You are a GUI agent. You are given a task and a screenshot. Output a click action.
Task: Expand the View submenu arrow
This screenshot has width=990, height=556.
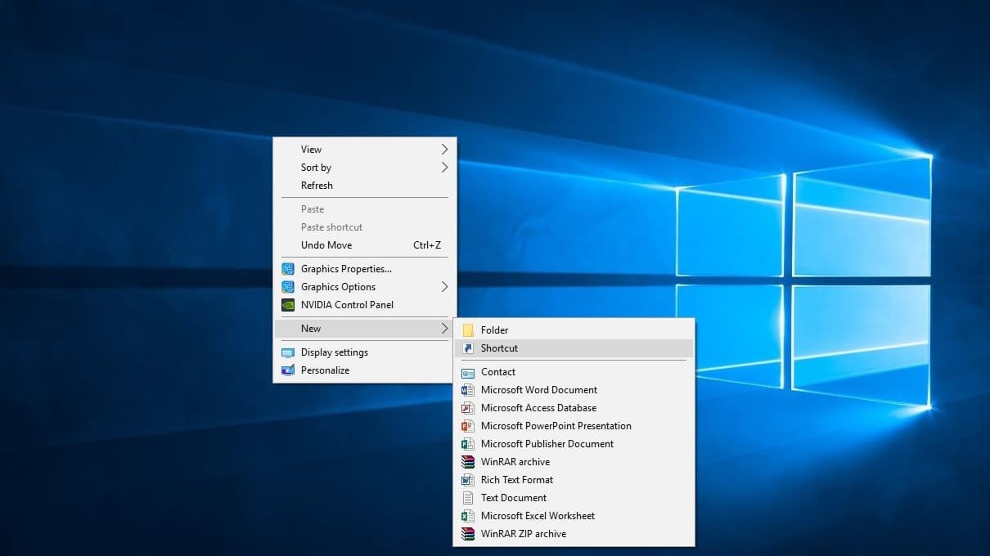coord(444,150)
